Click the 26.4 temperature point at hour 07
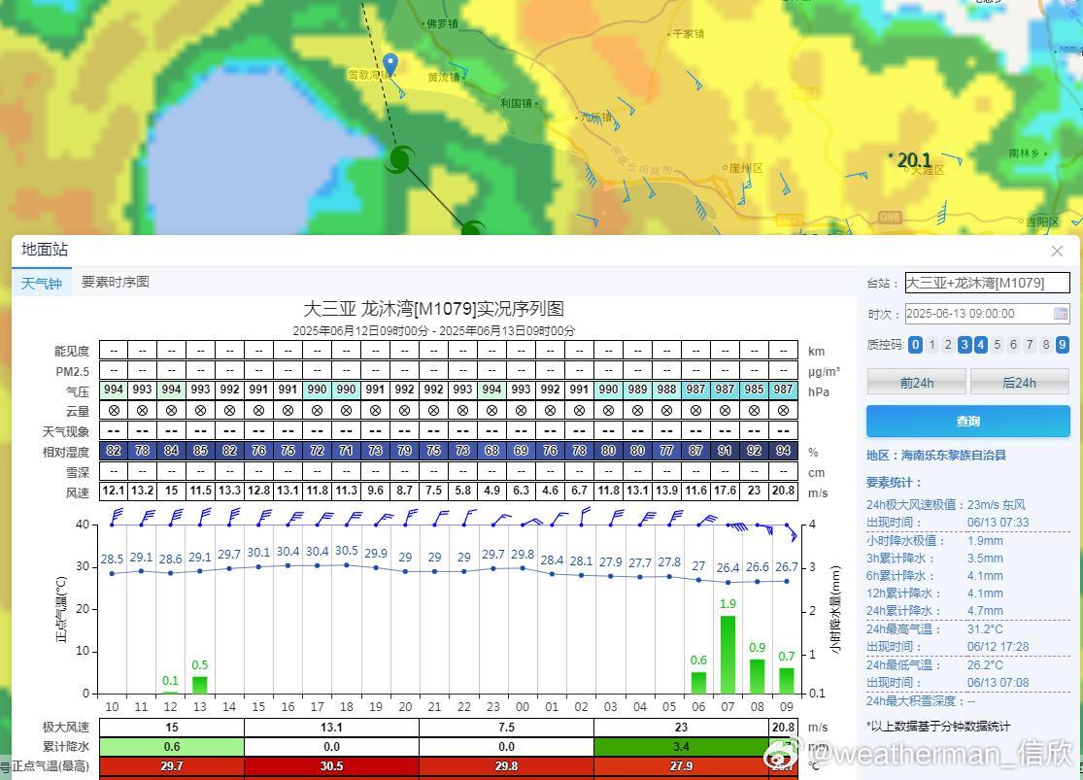 tap(728, 582)
